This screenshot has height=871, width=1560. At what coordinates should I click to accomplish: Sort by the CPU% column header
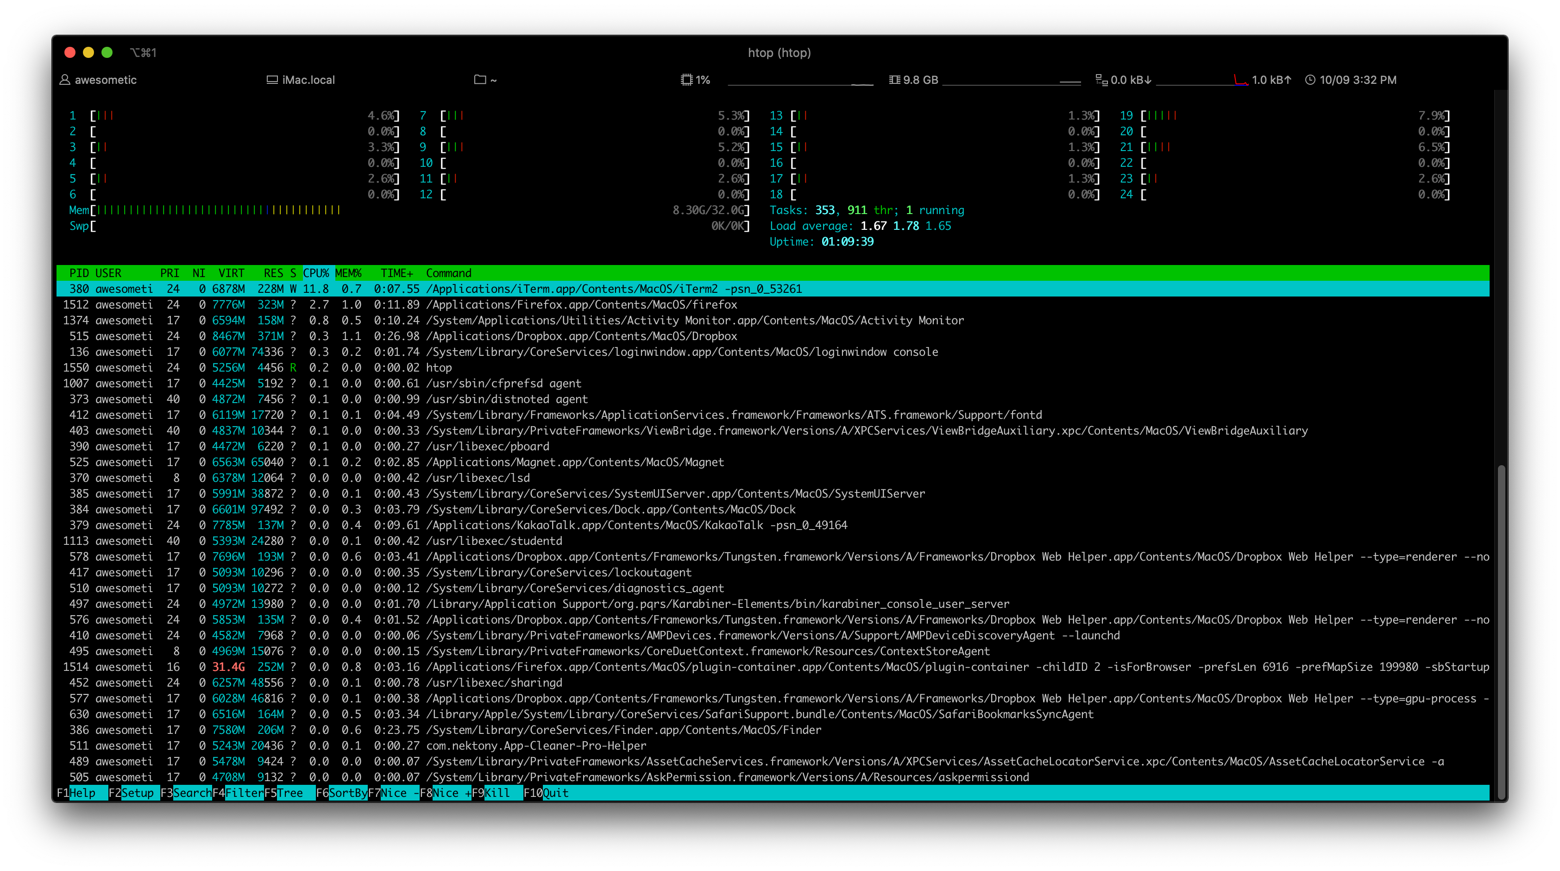[x=315, y=273]
